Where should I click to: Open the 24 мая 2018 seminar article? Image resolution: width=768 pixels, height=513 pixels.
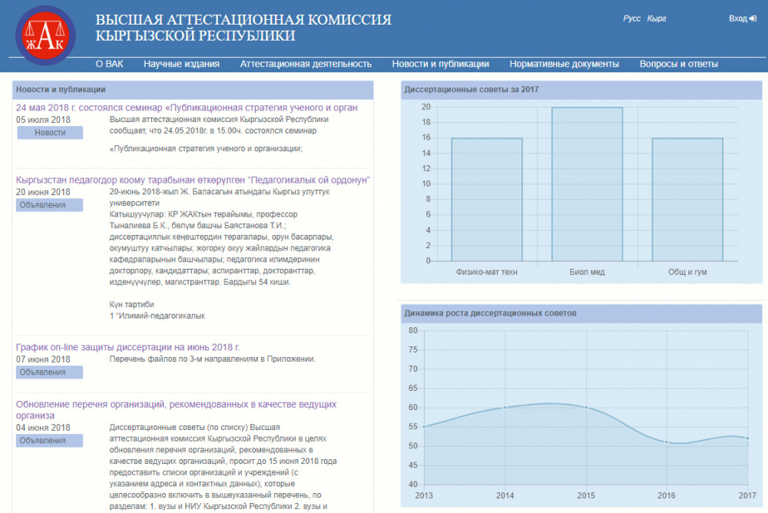coord(187,108)
